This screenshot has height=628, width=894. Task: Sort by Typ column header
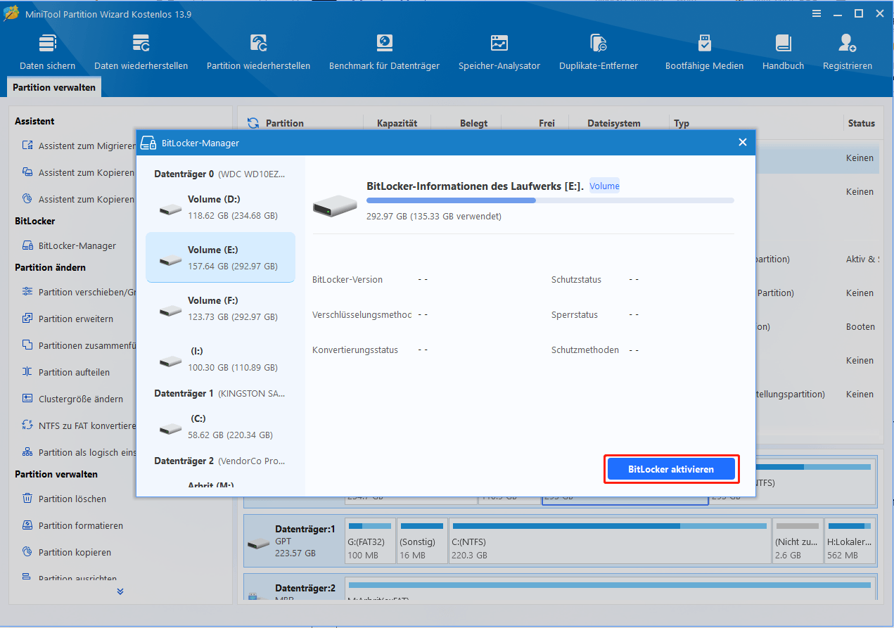point(682,123)
